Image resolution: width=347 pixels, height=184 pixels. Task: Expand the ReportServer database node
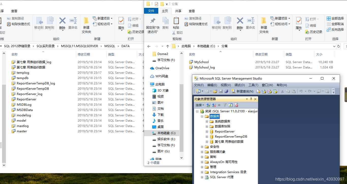point(207,132)
